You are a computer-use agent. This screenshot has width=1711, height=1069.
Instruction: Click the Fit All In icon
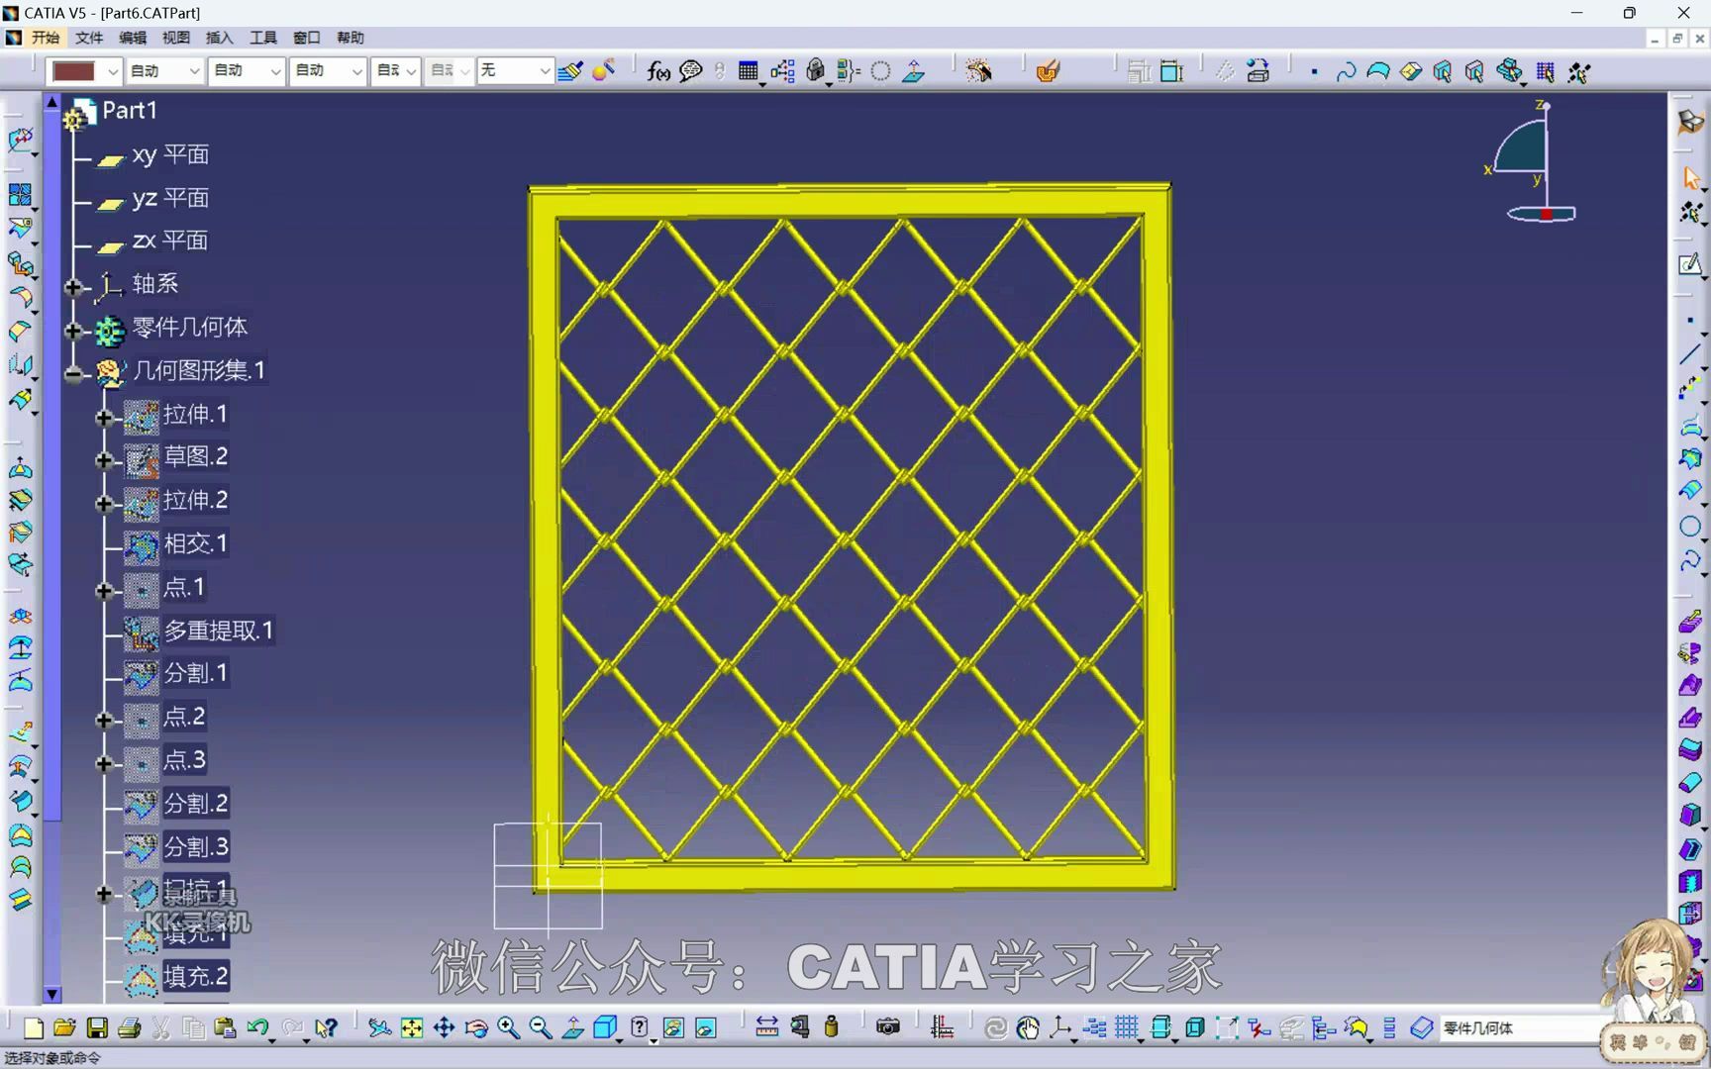pyautogui.click(x=412, y=1028)
